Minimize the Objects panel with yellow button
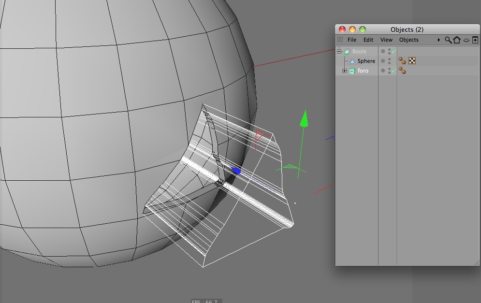481x303 pixels. tap(352, 29)
